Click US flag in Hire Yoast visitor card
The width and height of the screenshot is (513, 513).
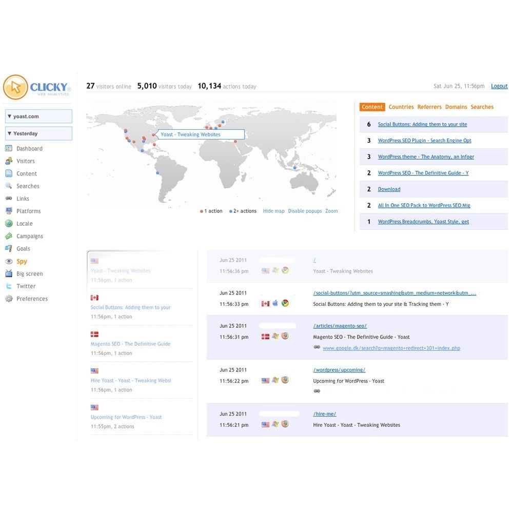pyautogui.click(x=94, y=371)
